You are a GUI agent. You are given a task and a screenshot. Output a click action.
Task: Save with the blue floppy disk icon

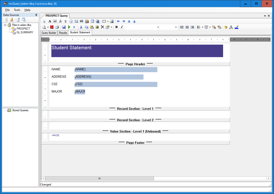(x=64, y=27)
